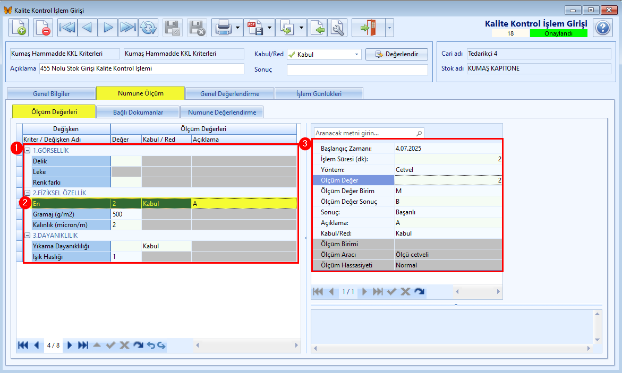
Task: Cancel changes with the floppy-X icon
Action: pos(197,28)
